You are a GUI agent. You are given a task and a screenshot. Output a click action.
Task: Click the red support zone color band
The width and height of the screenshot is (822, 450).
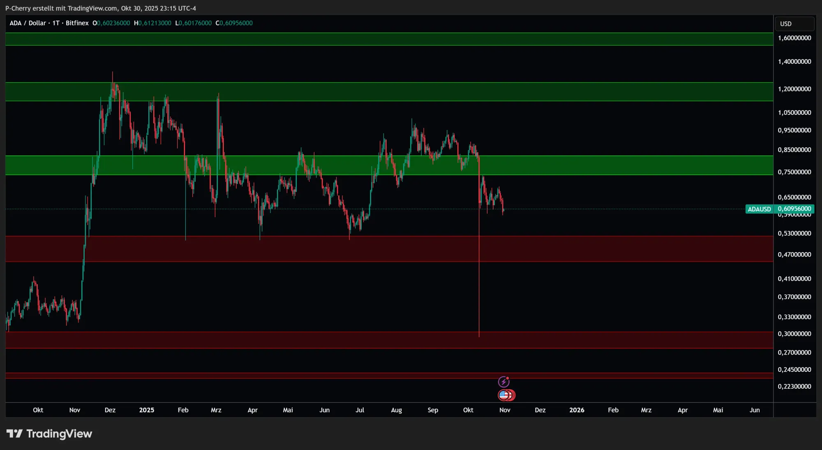616,249
